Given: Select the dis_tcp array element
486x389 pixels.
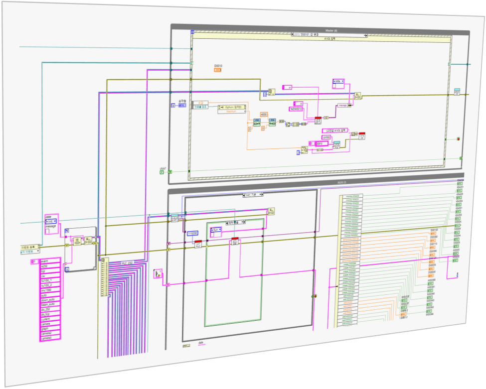Looking at the screenshot, I should click(50, 315).
